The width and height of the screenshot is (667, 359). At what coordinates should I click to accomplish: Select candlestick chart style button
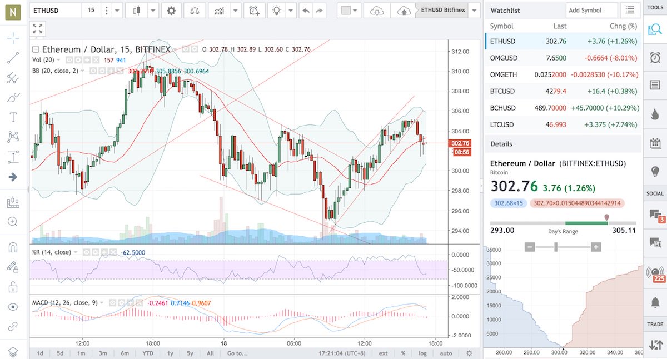pos(137,11)
